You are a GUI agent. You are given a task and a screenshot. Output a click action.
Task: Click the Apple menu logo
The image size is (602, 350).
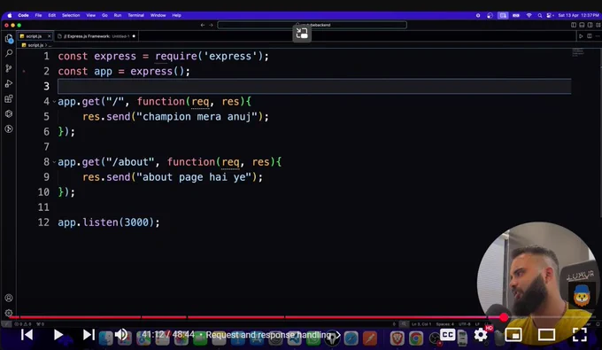(10, 15)
